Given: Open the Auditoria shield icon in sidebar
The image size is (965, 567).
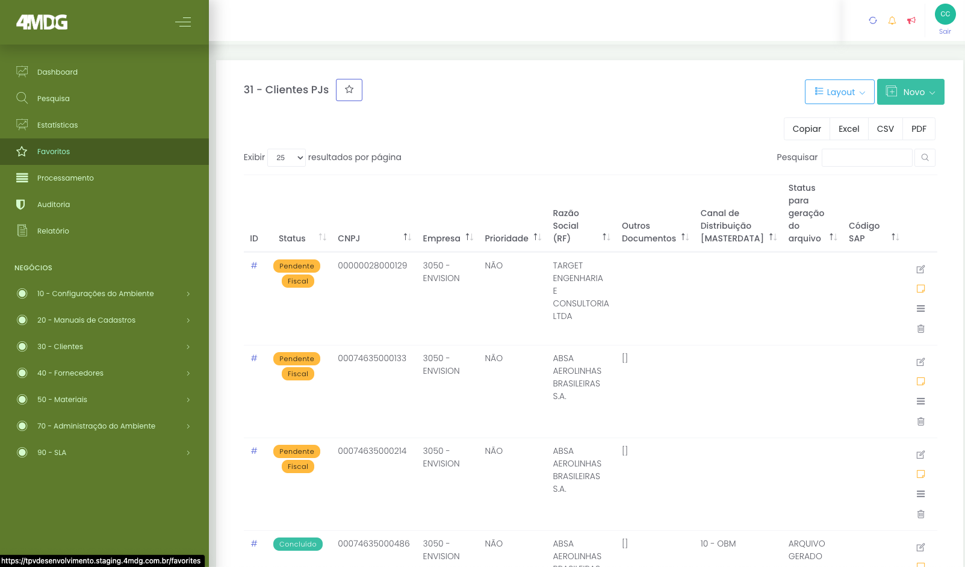Looking at the screenshot, I should (x=22, y=204).
